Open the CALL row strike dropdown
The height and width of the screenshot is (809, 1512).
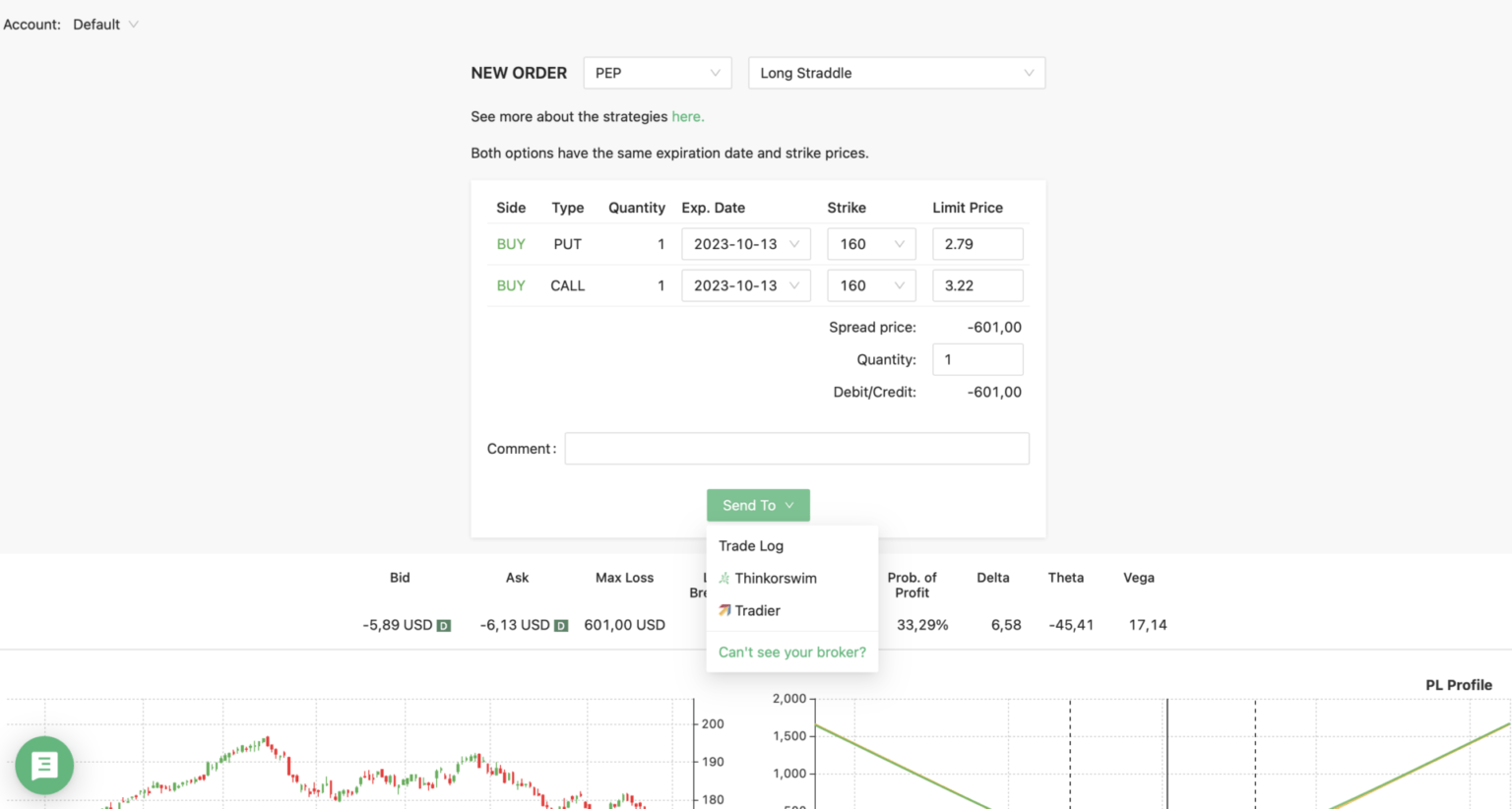click(x=872, y=285)
